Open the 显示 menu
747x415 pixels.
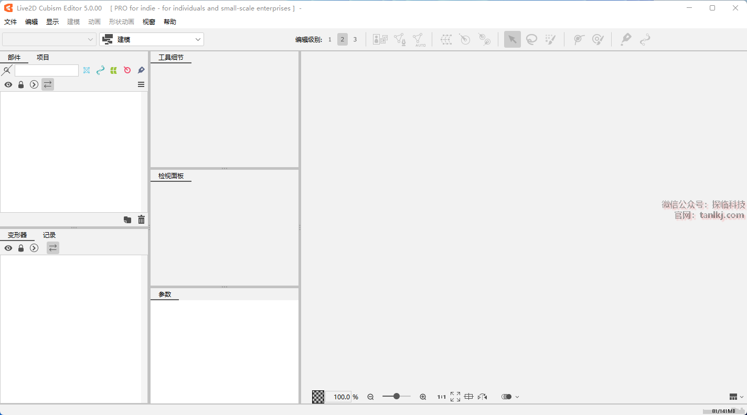point(52,22)
